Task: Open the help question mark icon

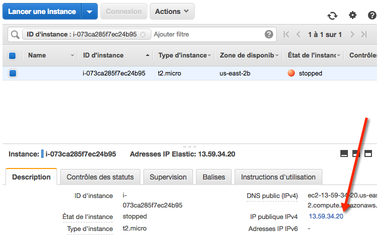Action: (x=372, y=15)
